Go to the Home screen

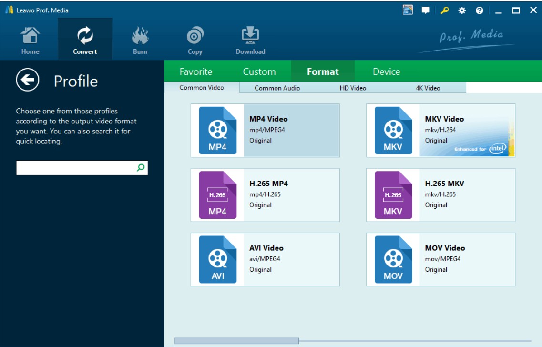[30, 38]
